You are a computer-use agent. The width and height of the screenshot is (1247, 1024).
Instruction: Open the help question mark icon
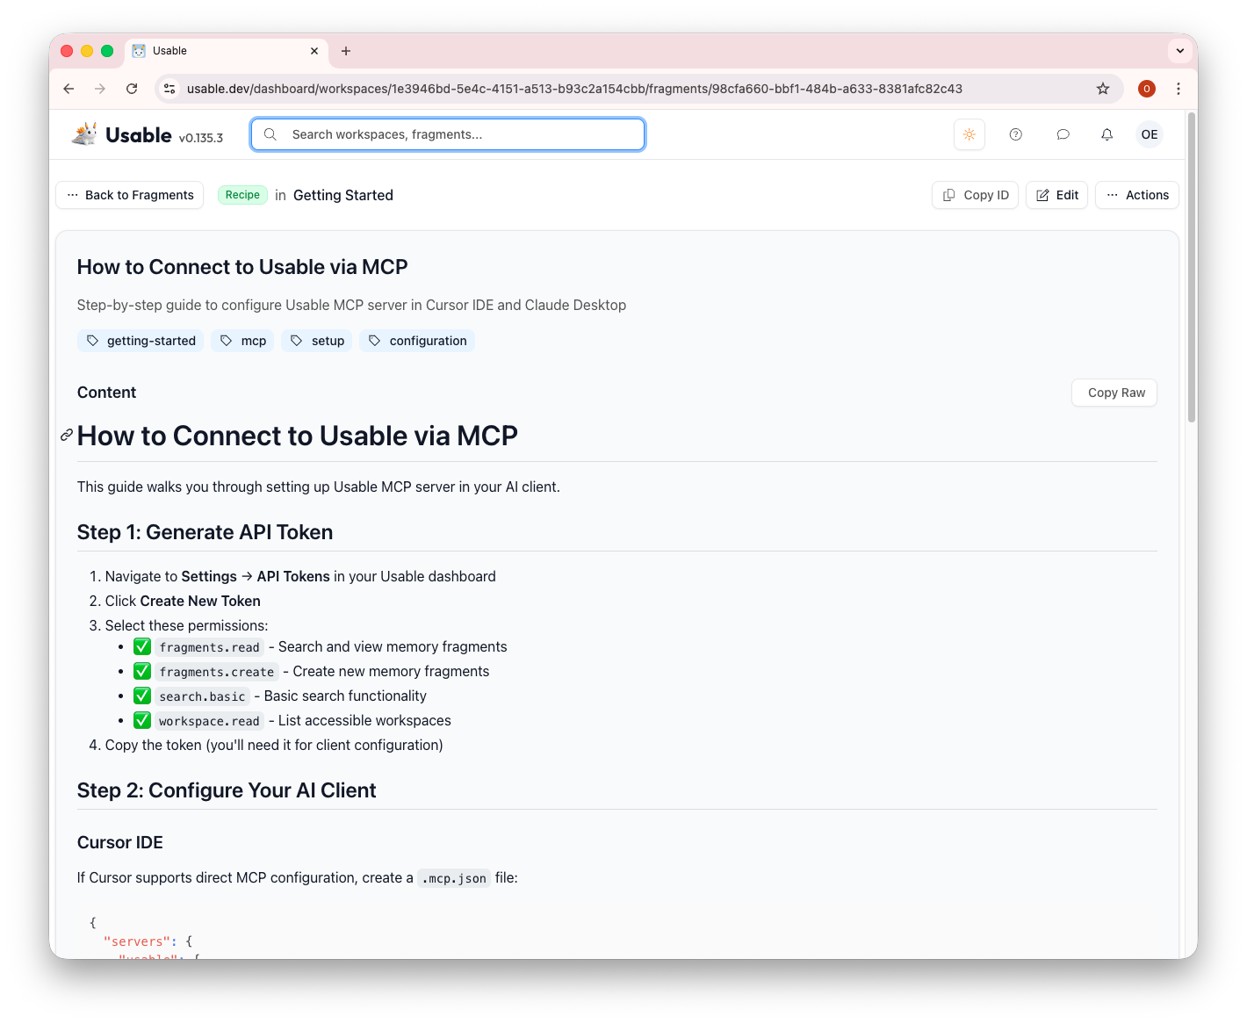click(1015, 134)
